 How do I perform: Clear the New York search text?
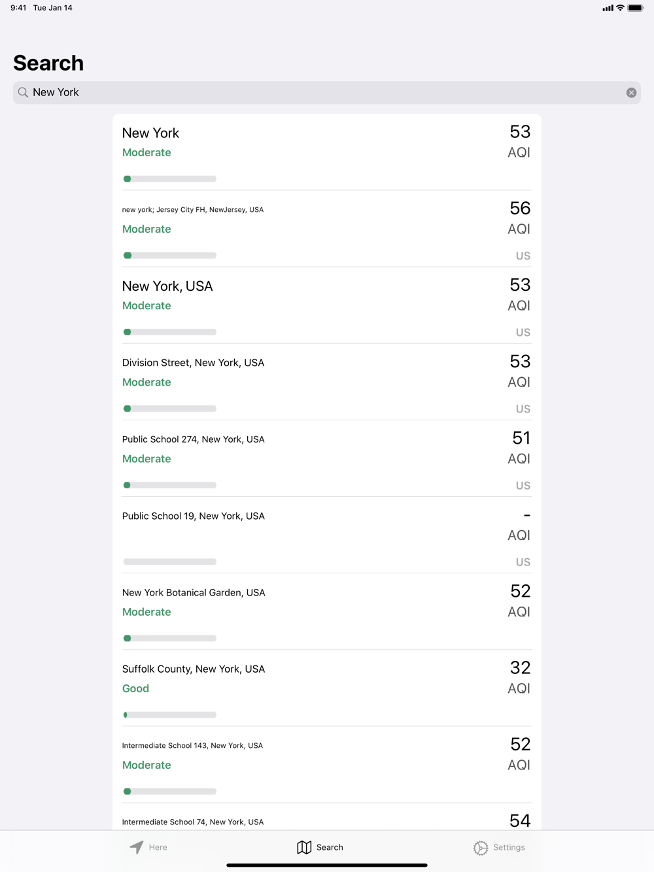[631, 93]
